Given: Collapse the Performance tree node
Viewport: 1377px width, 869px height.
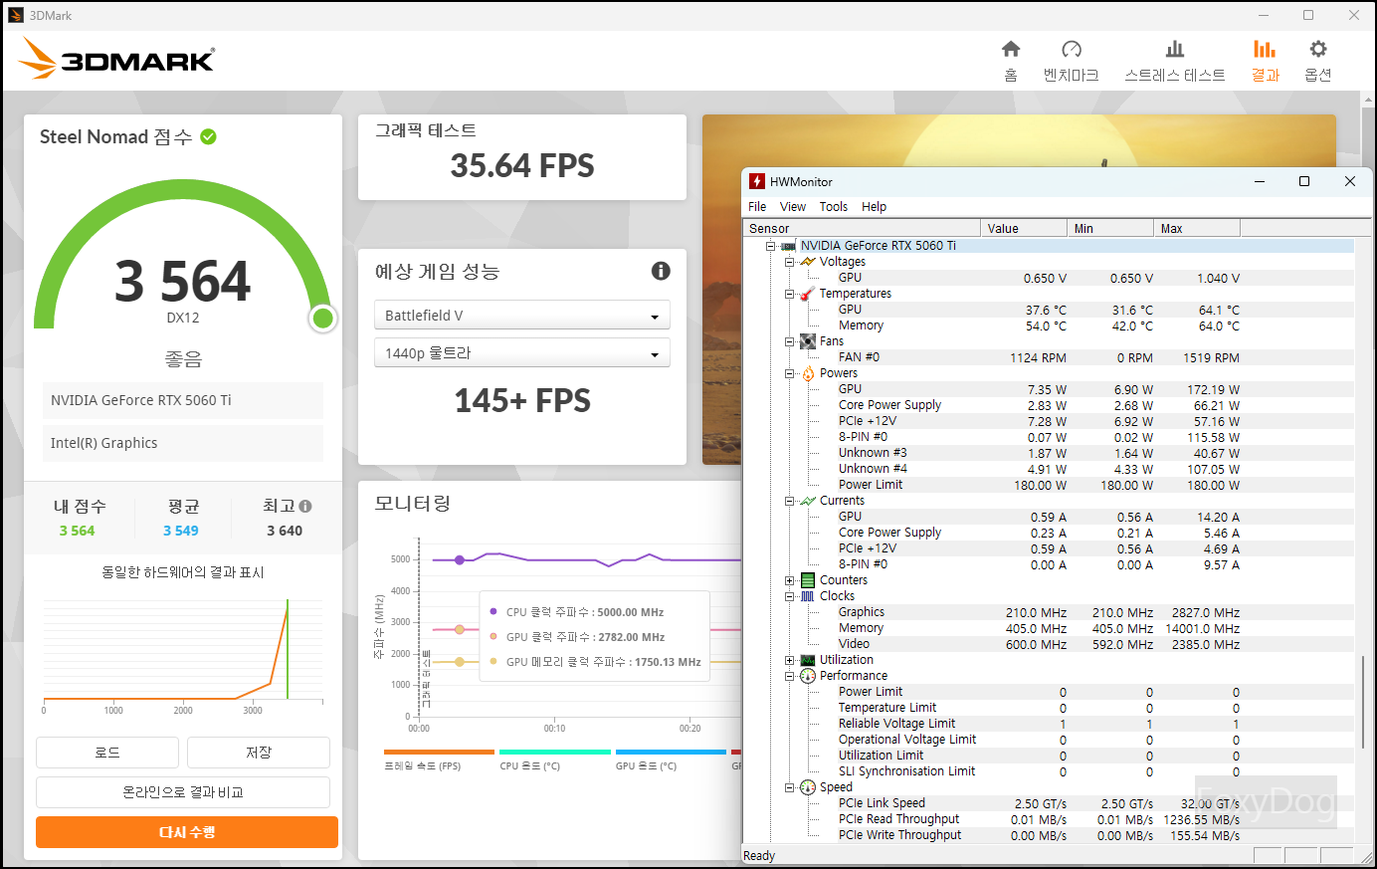Looking at the screenshot, I should pyautogui.click(x=789, y=676).
